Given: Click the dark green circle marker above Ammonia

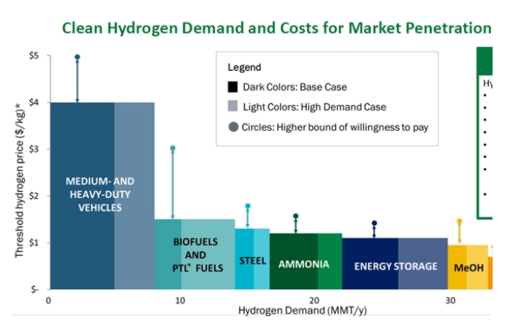Looking at the screenshot, I should (x=296, y=216).
